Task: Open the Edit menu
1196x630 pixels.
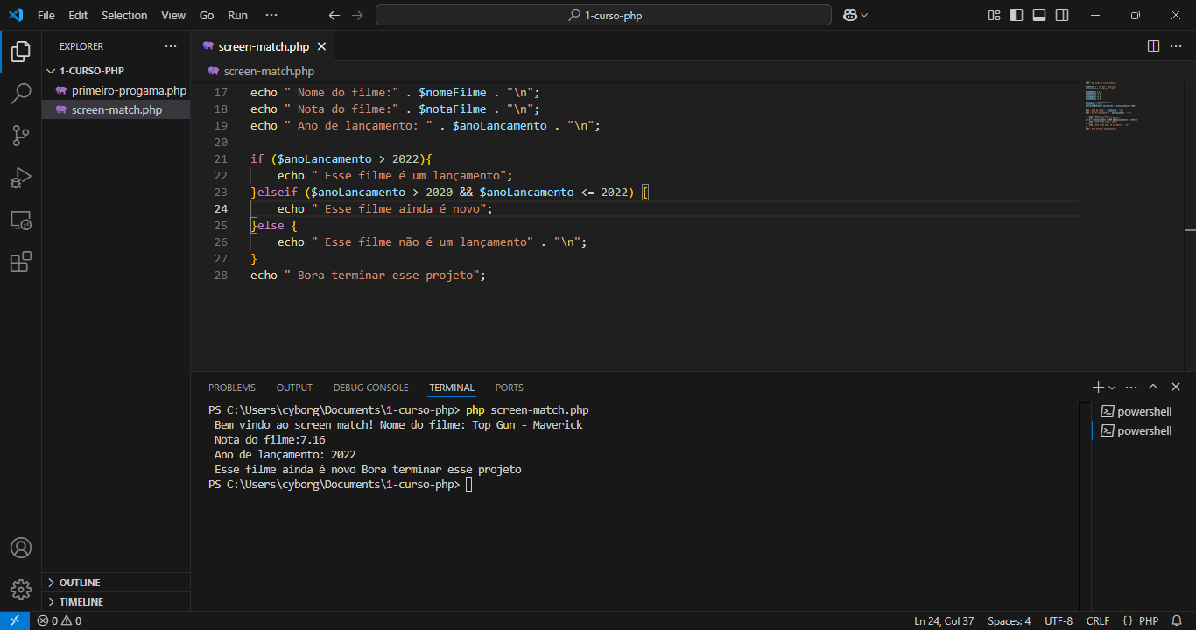Action: (78, 15)
